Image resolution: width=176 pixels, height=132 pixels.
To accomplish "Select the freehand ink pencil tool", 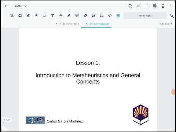I will [x=44, y=15].
